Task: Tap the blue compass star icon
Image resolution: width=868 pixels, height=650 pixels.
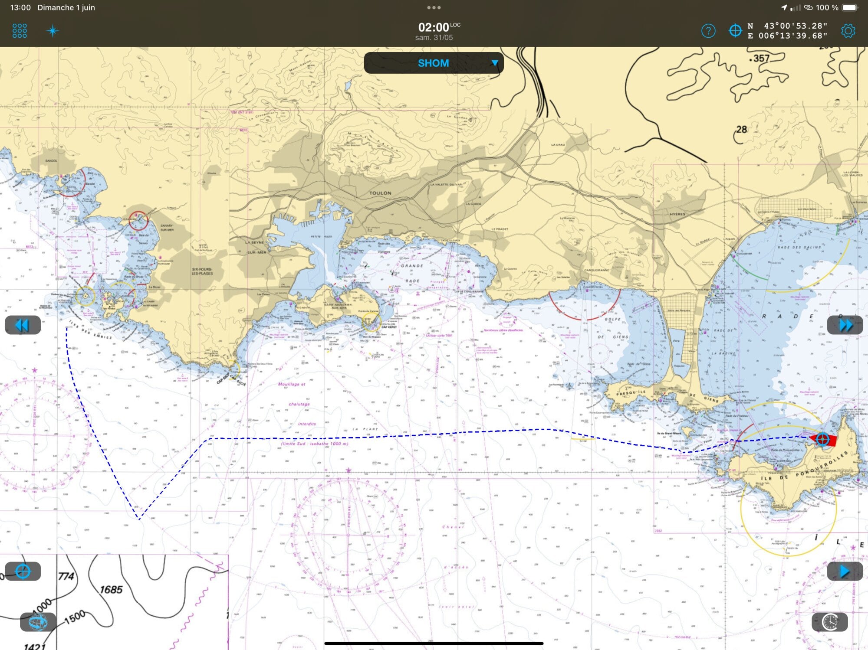Action: (x=53, y=31)
